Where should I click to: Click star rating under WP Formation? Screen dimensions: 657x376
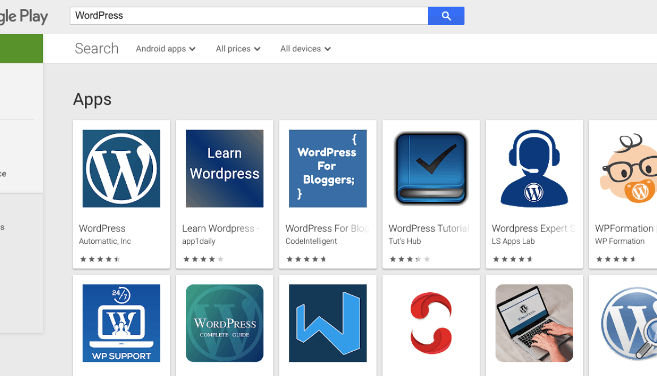[x=616, y=260]
